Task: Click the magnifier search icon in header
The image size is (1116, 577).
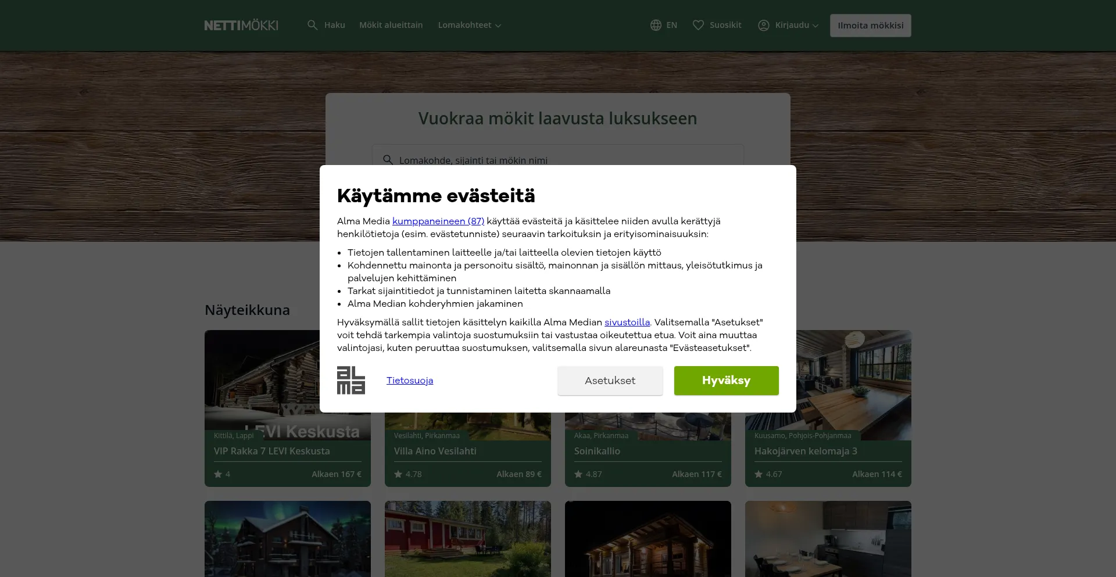Action: (312, 25)
